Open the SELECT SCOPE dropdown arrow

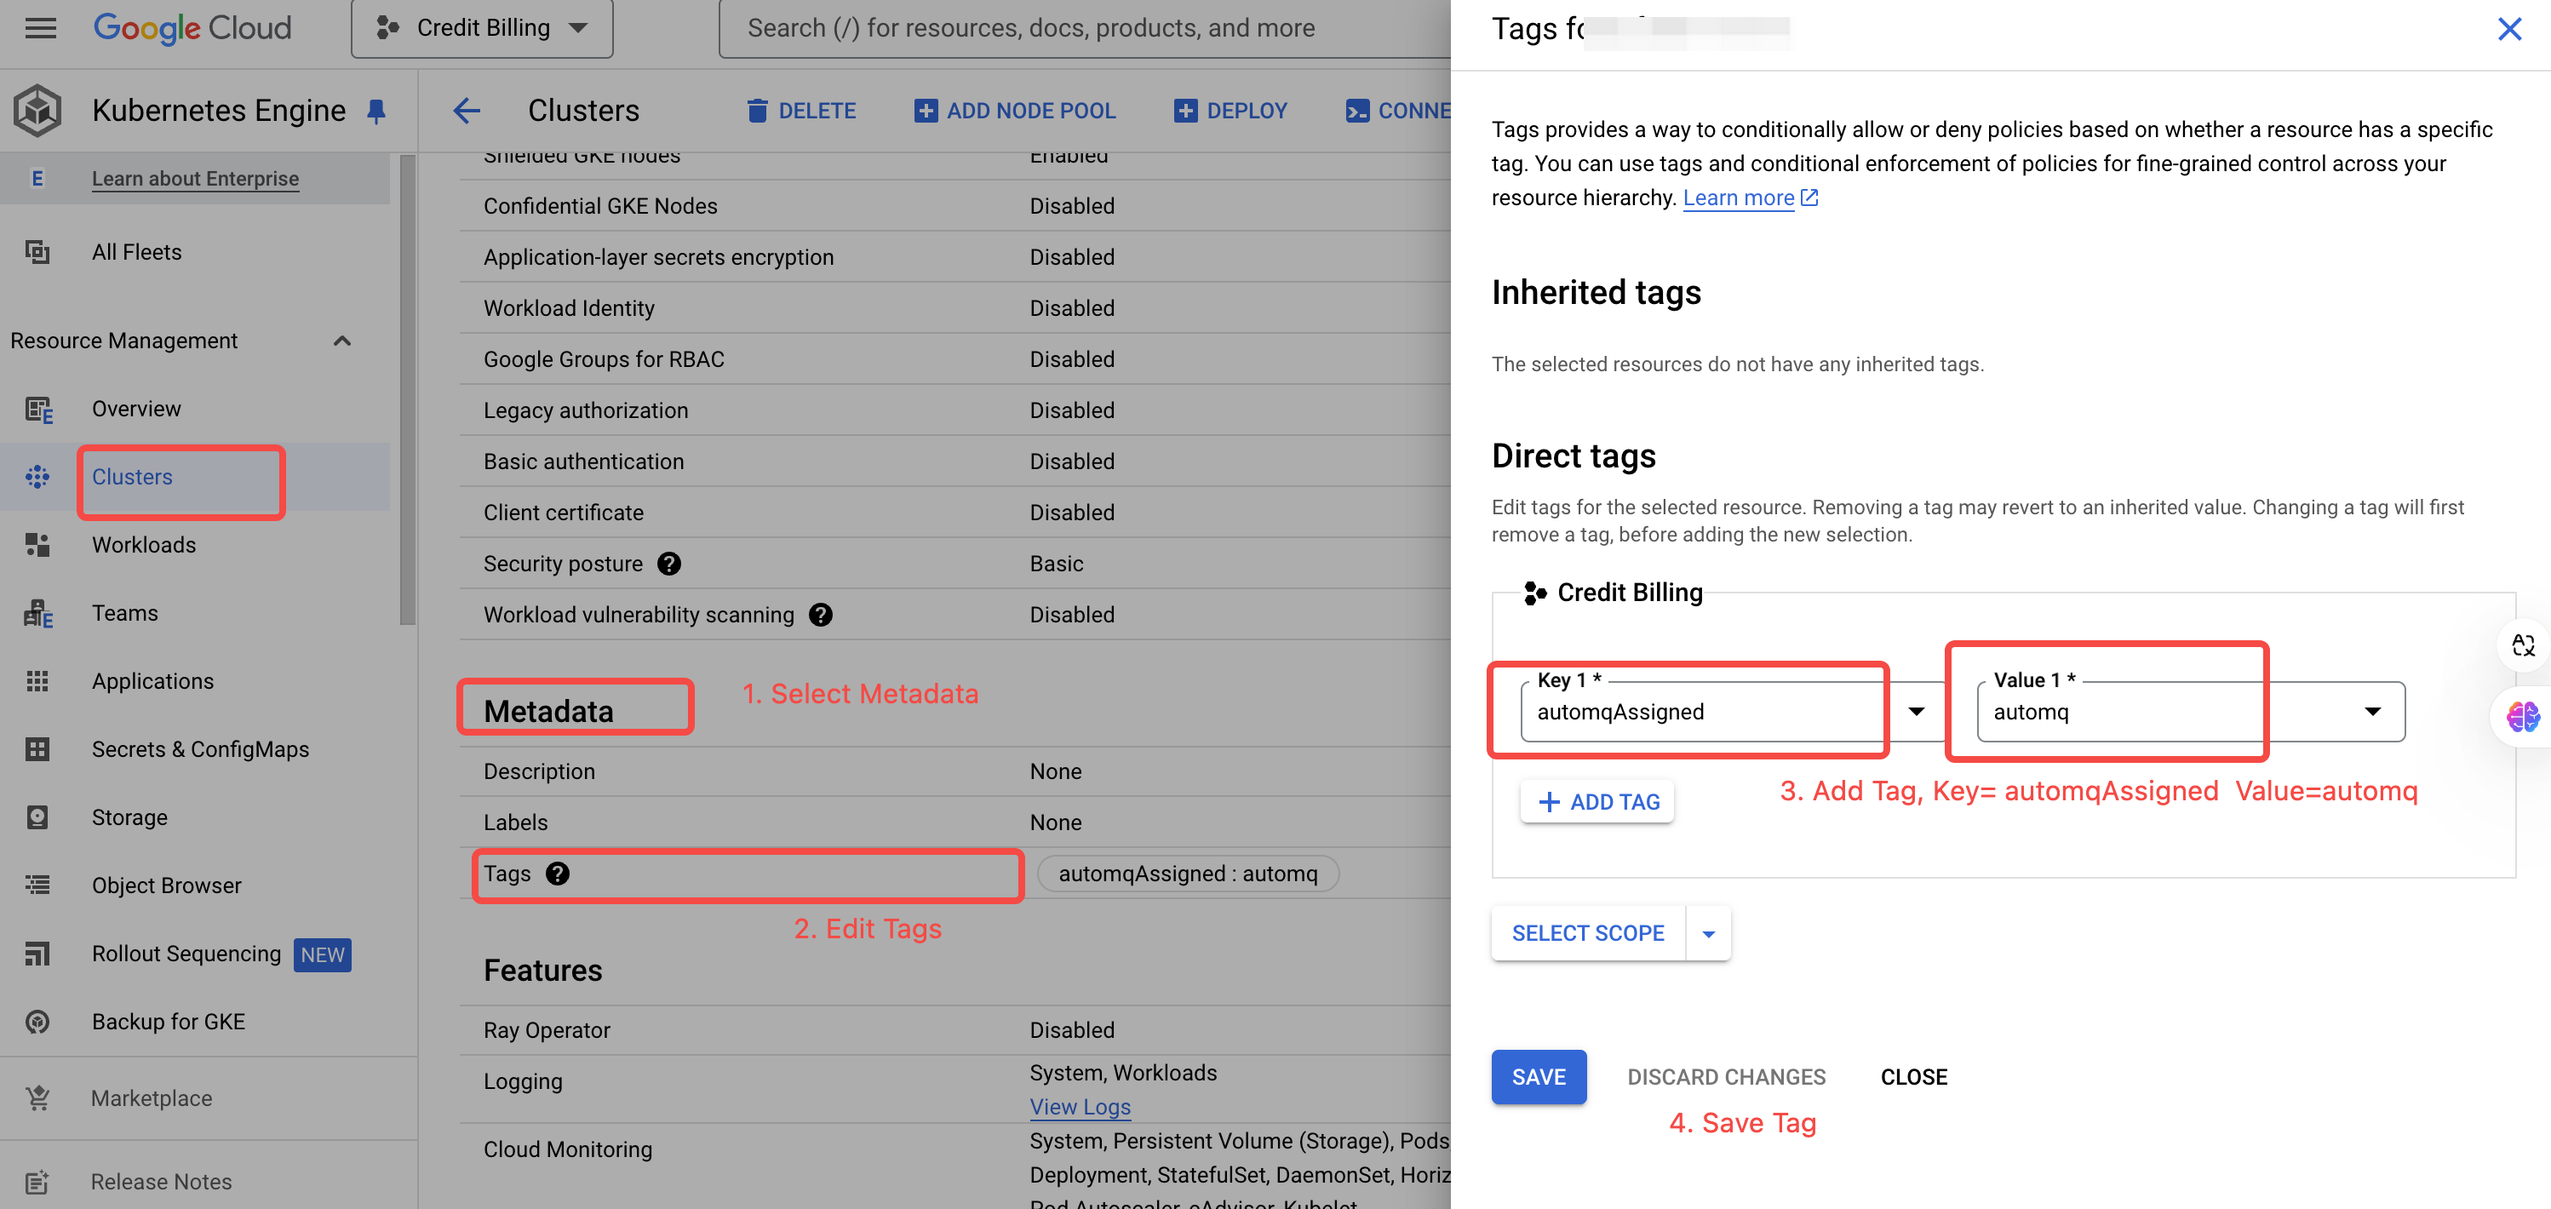tap(1708, 934)
